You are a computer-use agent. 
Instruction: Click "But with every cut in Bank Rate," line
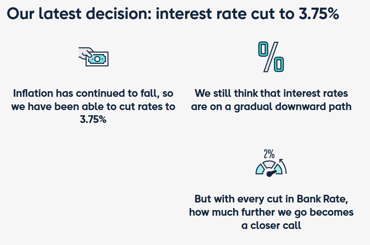[x=271, y=198]
